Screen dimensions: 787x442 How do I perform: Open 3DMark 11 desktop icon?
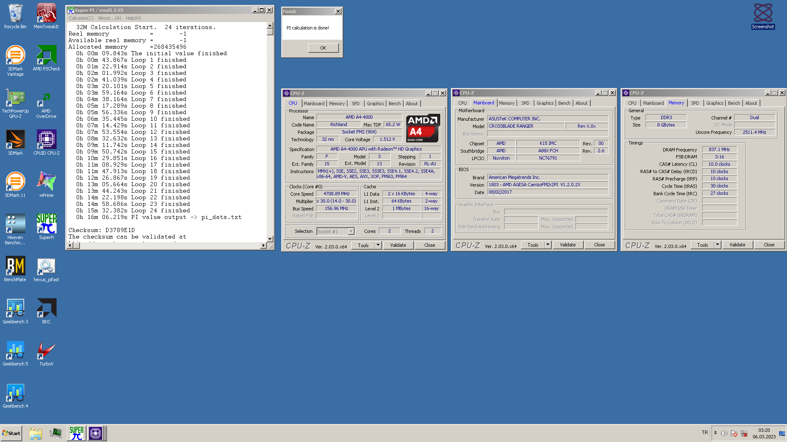15,185
